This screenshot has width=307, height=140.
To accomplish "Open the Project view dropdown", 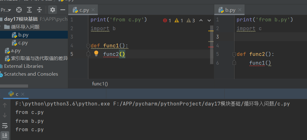I will pos(6,10).
